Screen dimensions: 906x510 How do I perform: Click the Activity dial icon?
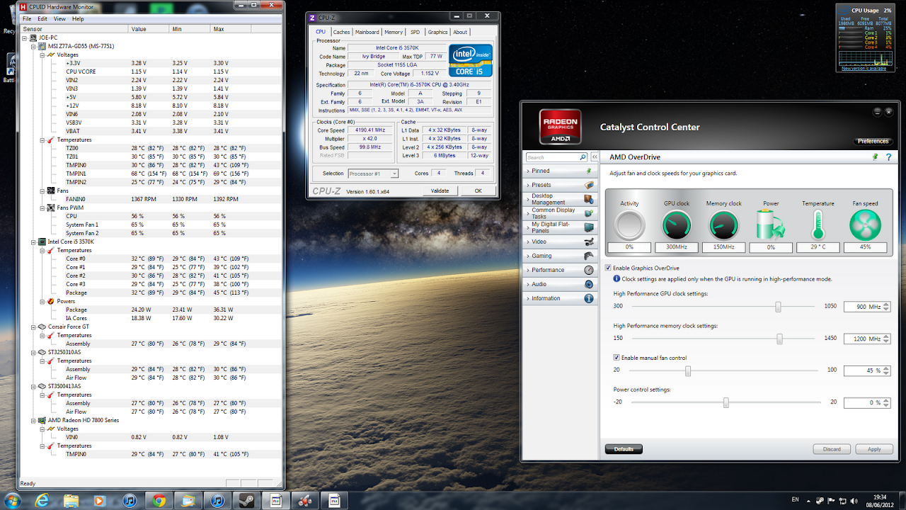pos(629,225)
